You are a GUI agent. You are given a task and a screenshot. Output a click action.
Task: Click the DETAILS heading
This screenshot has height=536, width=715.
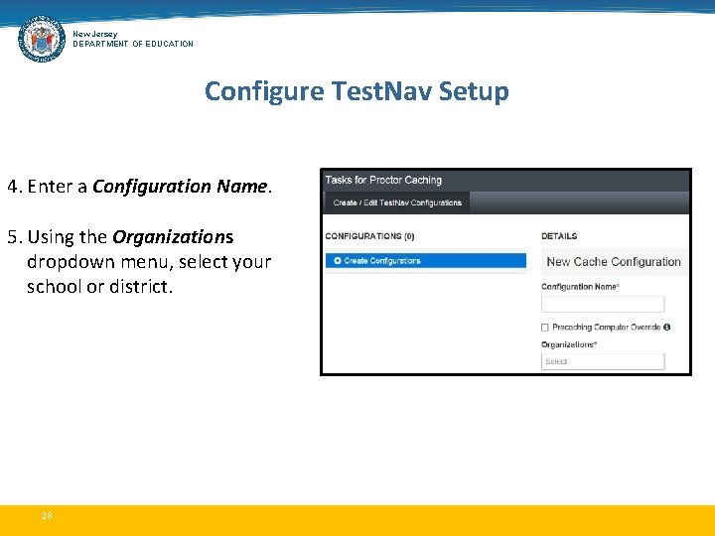(x=559, y=236)
